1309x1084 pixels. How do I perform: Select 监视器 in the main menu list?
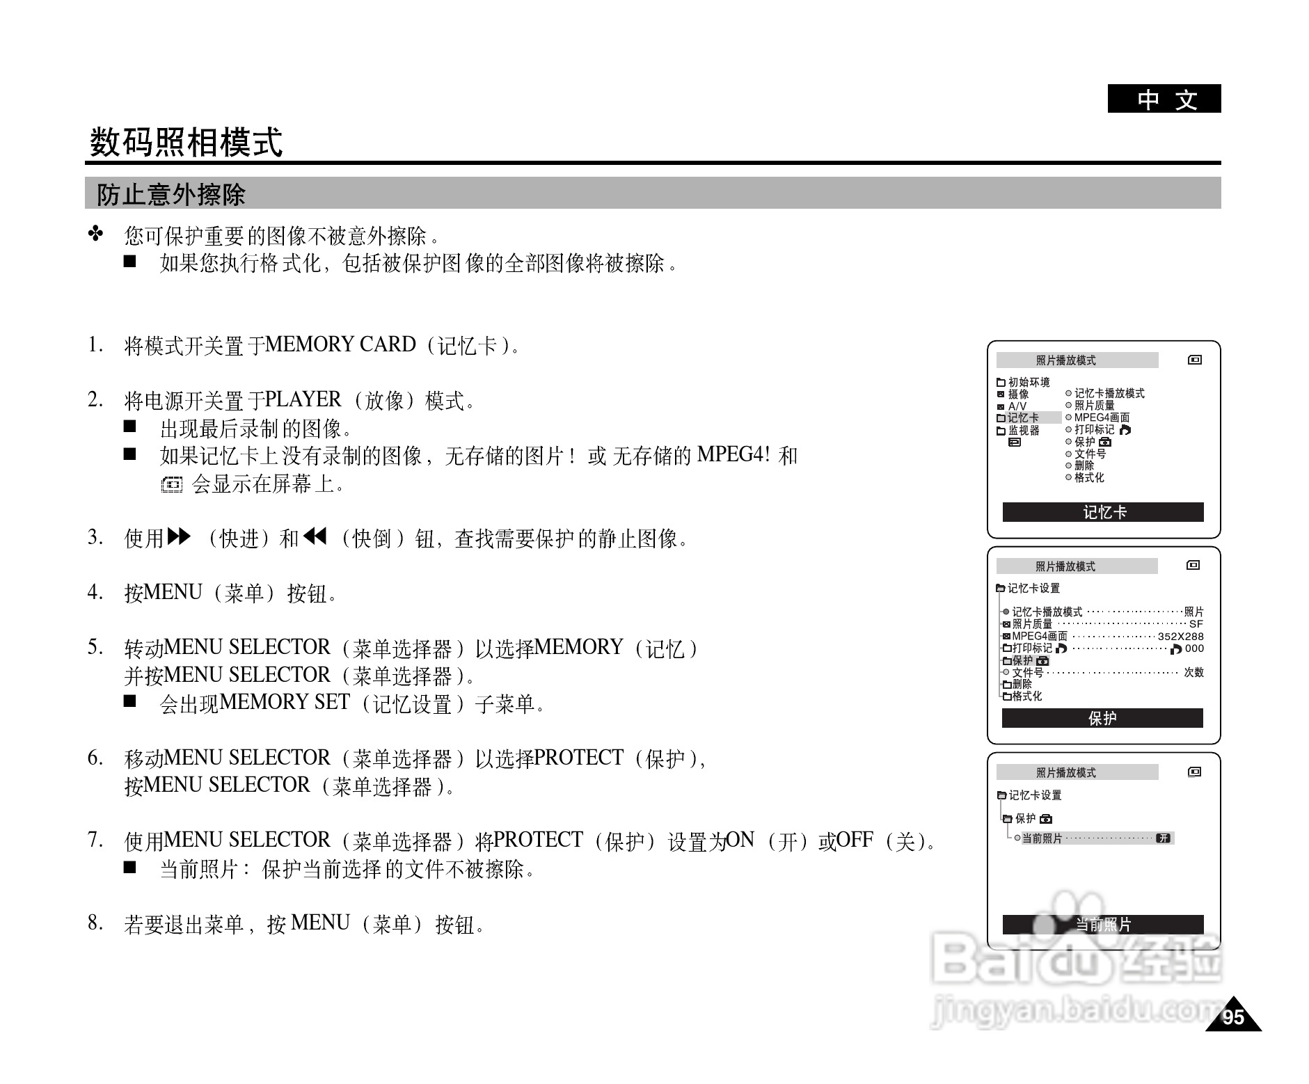pos(1024,430)
